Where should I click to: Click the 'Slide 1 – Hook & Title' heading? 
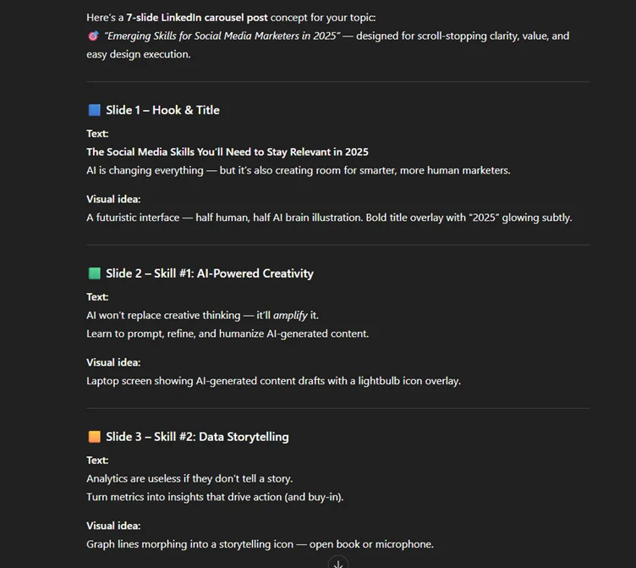tap(162, 110)
